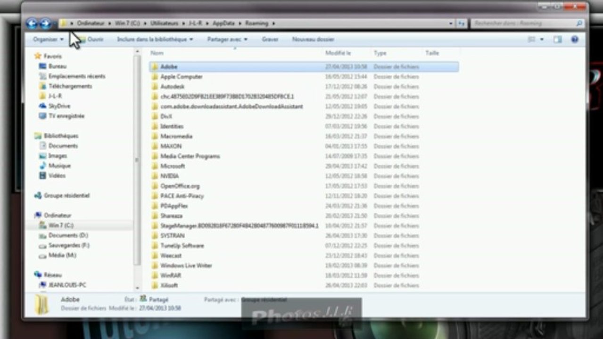
Task: Click the Forward navigation arrow
Action: point(45,23)
